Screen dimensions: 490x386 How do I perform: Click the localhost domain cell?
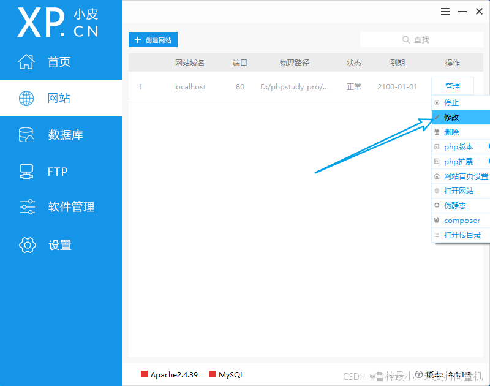point(190,87)
